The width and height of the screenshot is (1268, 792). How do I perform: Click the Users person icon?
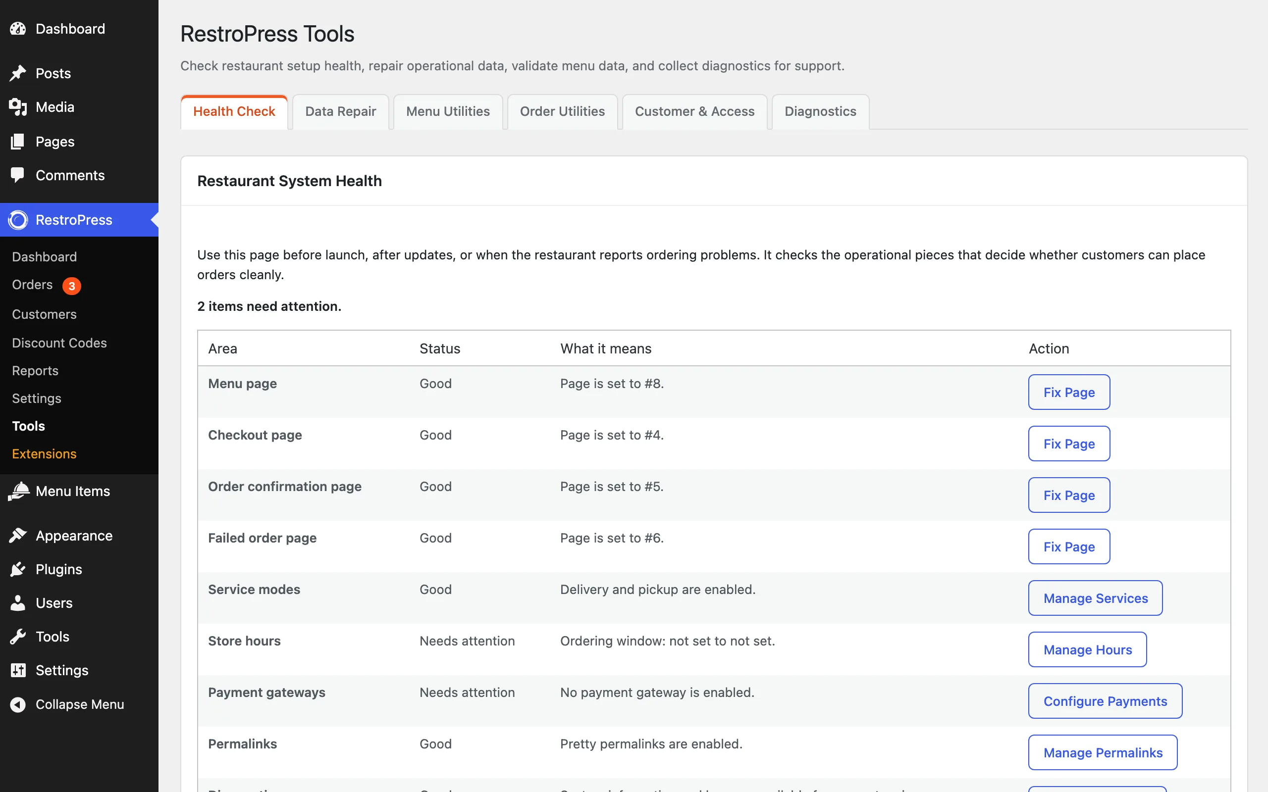18,603
